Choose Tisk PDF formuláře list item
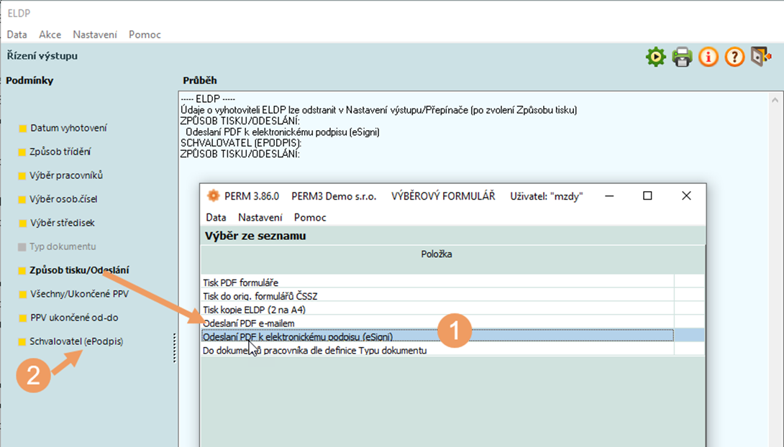 (437, 282)
